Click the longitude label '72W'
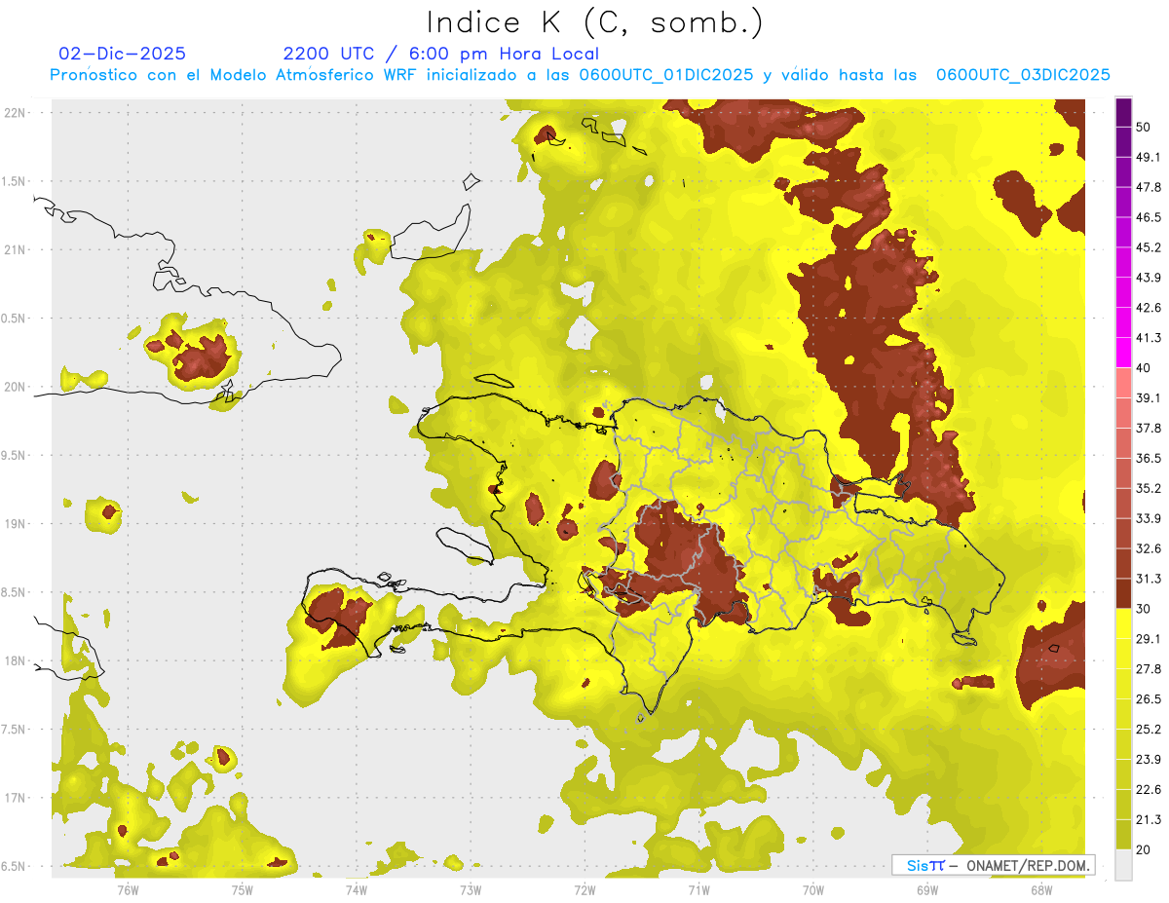The image size is (1169, 903). coord(584,888)
